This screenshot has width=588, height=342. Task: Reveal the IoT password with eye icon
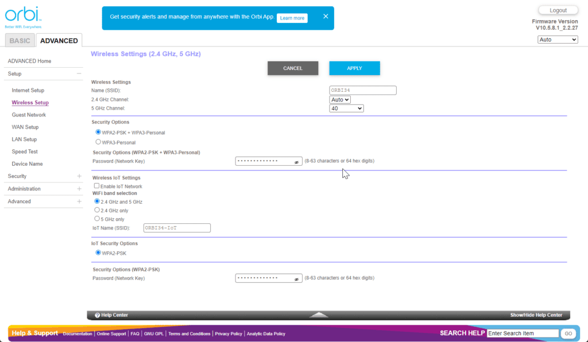297,279
